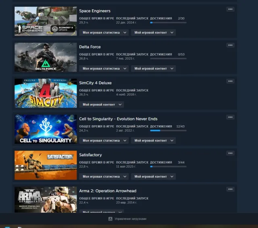258x228 pixels.
Task: Expand 'Моя игровая статистика' for Delta Force
Action: [104, 68]
